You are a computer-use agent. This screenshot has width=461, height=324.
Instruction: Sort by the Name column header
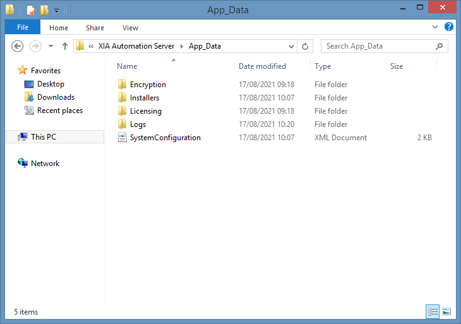pyautogui.click(x=127, y=66)
